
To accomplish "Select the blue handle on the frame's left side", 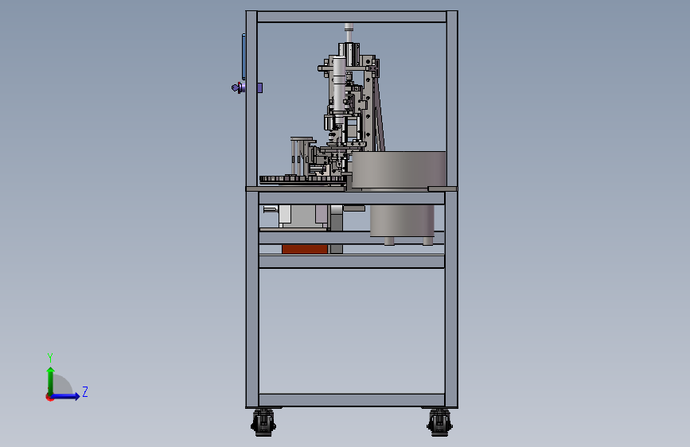I will [x=244, y=56].
